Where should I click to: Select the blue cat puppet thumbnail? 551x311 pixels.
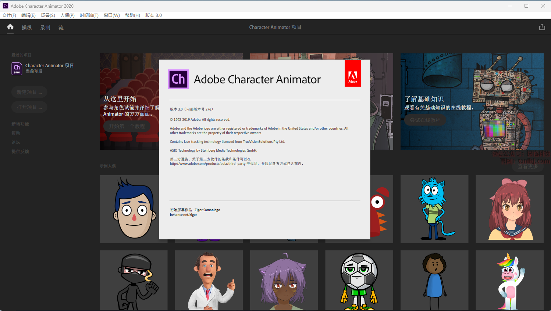pyautogui.click(x=434, y=209)
